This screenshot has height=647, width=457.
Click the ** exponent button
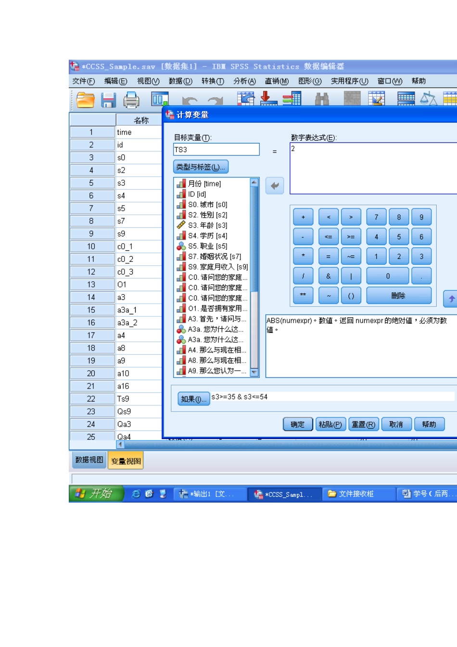coord(303,296)
